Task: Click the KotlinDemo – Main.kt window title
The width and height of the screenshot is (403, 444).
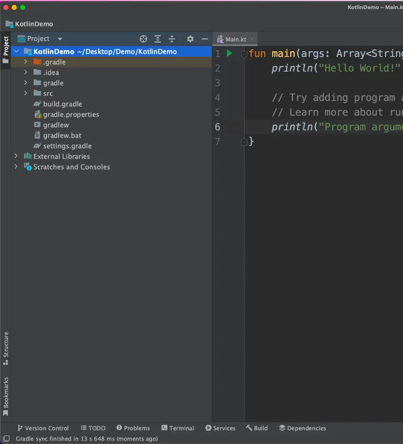Action: click(x=375, y=8)
